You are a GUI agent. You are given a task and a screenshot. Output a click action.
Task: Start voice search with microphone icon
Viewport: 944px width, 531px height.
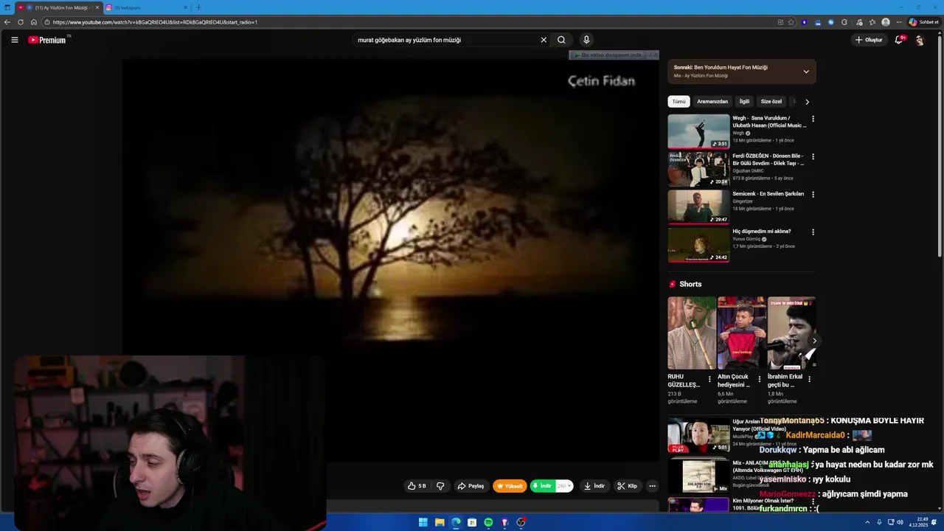(x=586, y=40)
